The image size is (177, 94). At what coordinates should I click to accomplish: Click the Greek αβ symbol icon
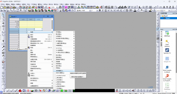click(118, 10)
